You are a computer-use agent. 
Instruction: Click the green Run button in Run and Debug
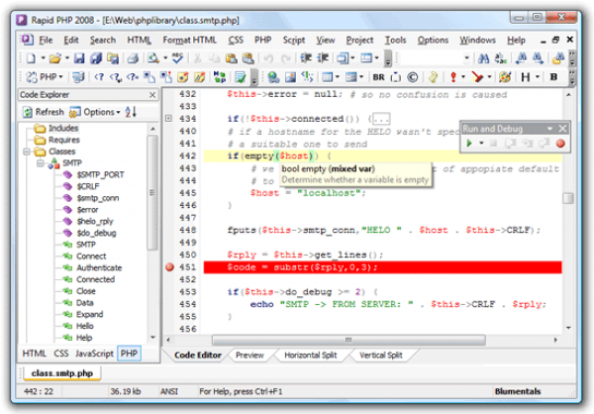pos(468,144)
